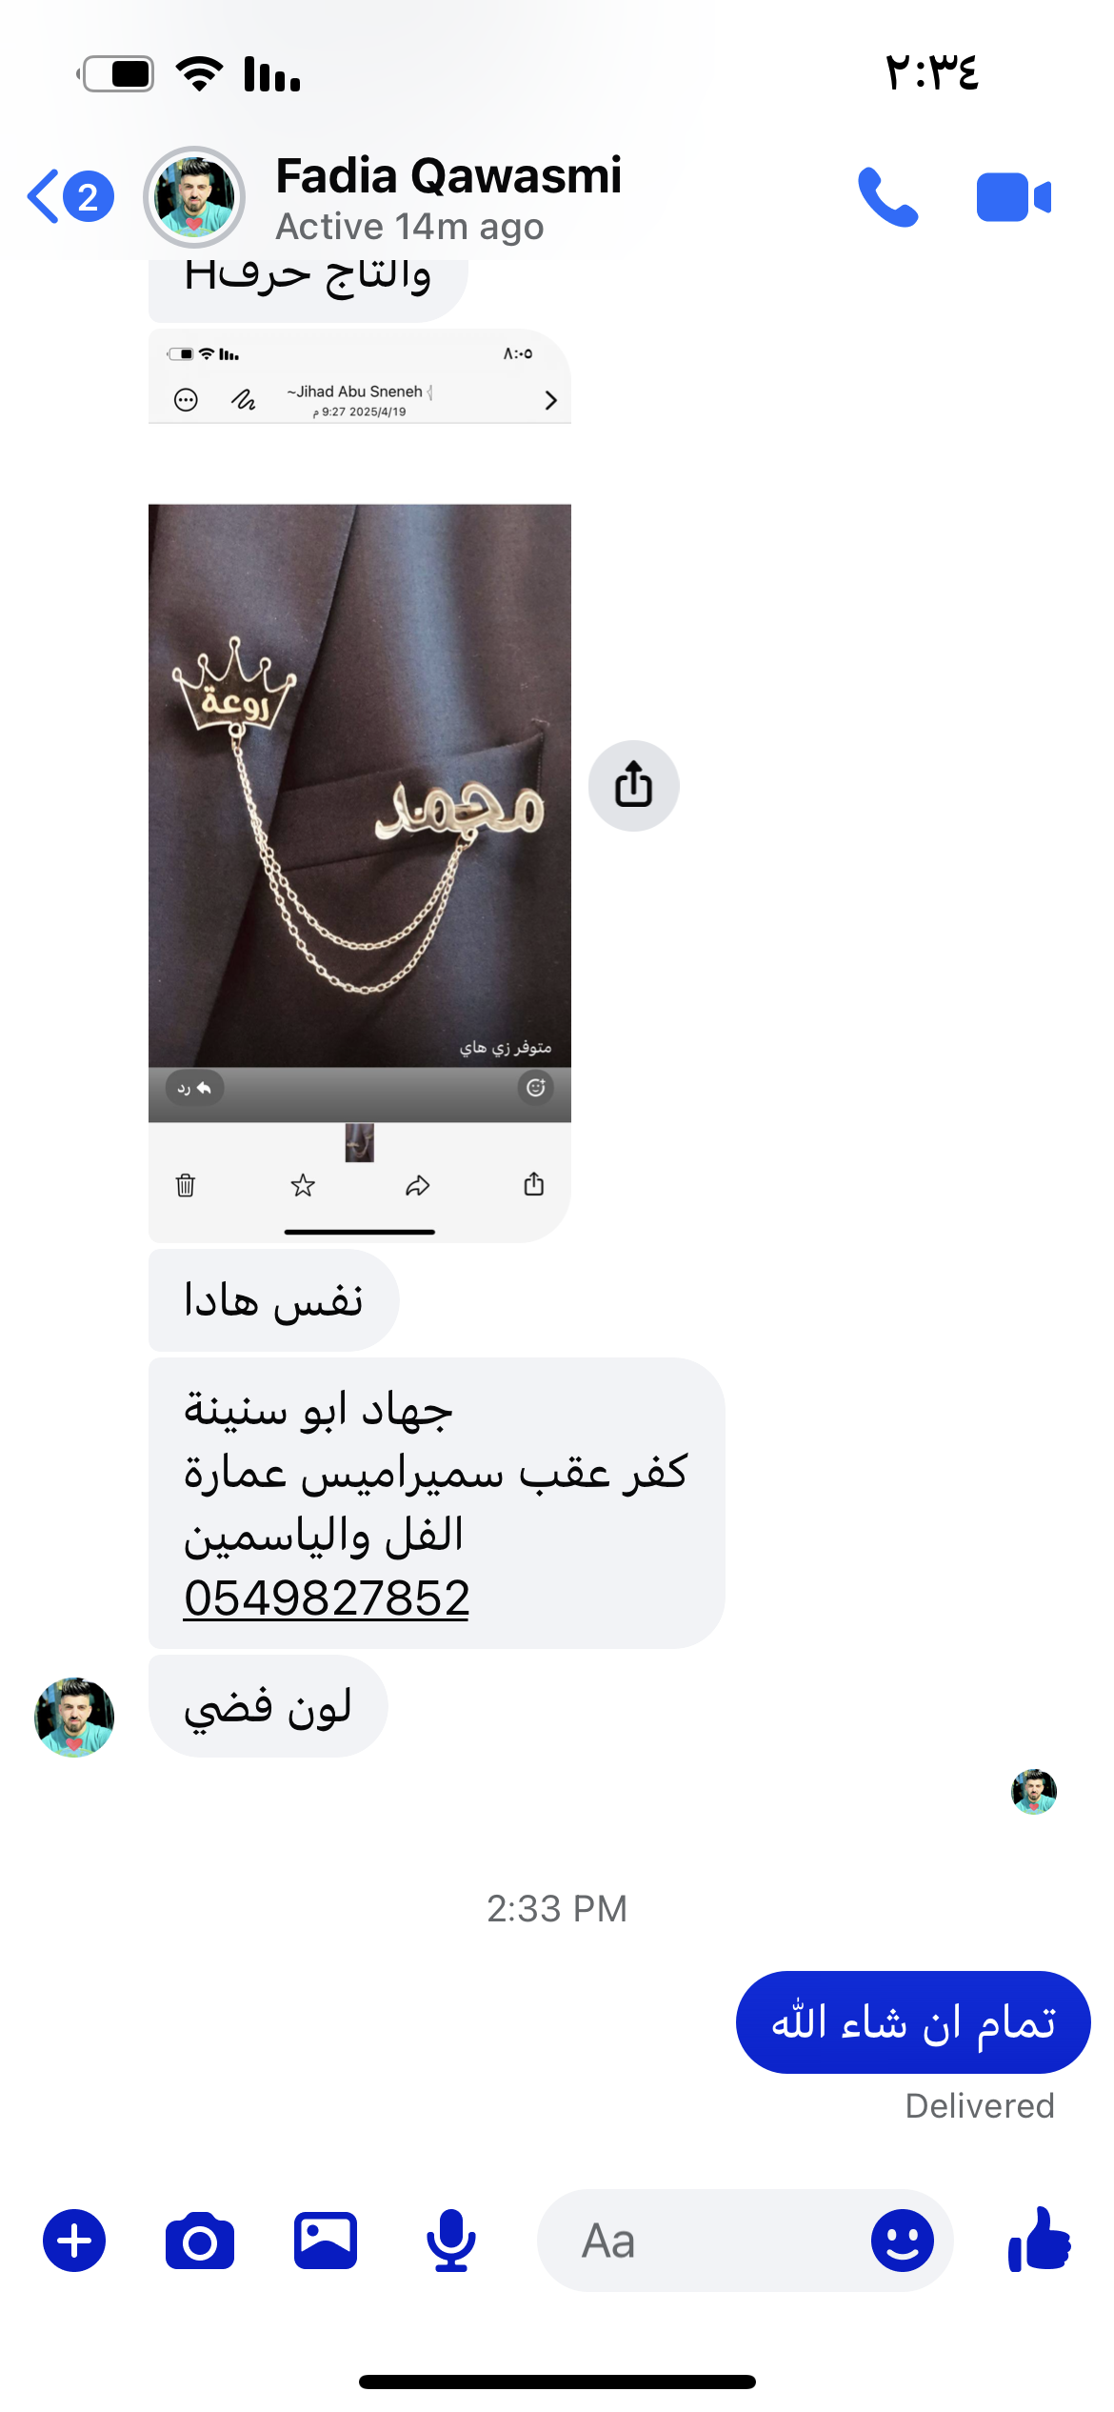The height and width of the screenshot is (2412, 1114).
Task: Open the emoji picker in message field
Action: 902,2241
